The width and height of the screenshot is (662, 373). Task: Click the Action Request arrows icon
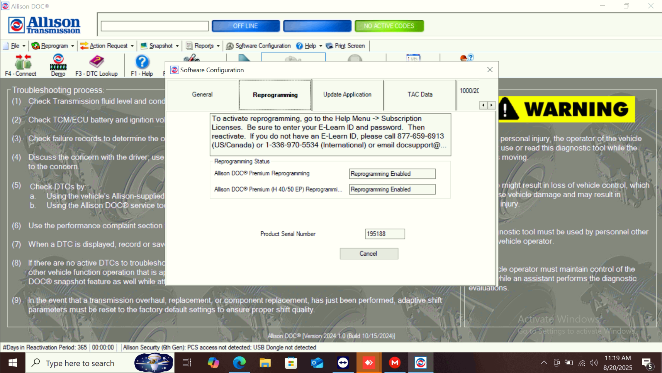[84, 46]
